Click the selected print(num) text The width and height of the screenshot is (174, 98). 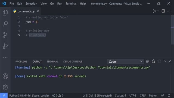tap(37, 35)
